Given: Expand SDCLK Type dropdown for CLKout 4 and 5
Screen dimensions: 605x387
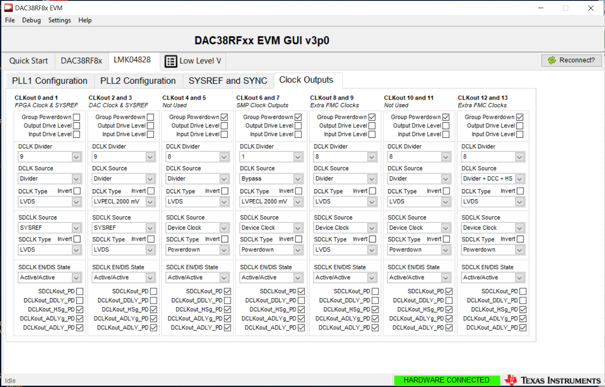Looking at the screenshot, I should click(x=197, y=250).
